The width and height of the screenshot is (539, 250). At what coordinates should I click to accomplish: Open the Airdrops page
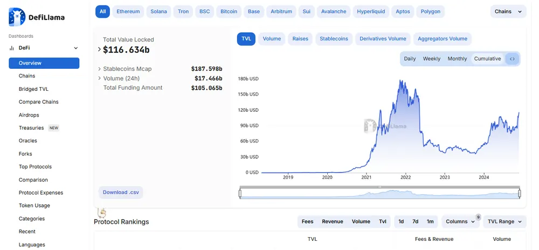click(x=29, y=115)
